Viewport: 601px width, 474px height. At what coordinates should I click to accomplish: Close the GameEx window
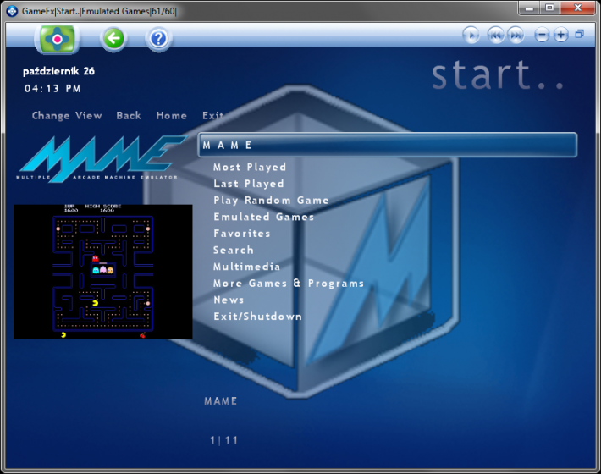(x=577, y=8)
